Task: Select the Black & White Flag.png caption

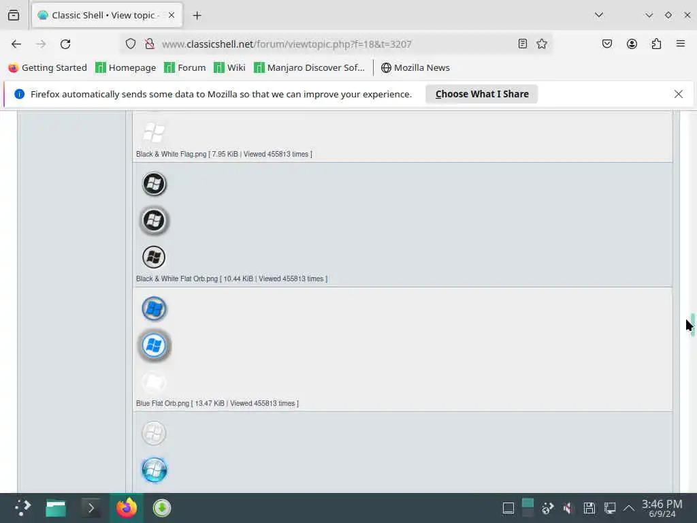Action: 224,155
